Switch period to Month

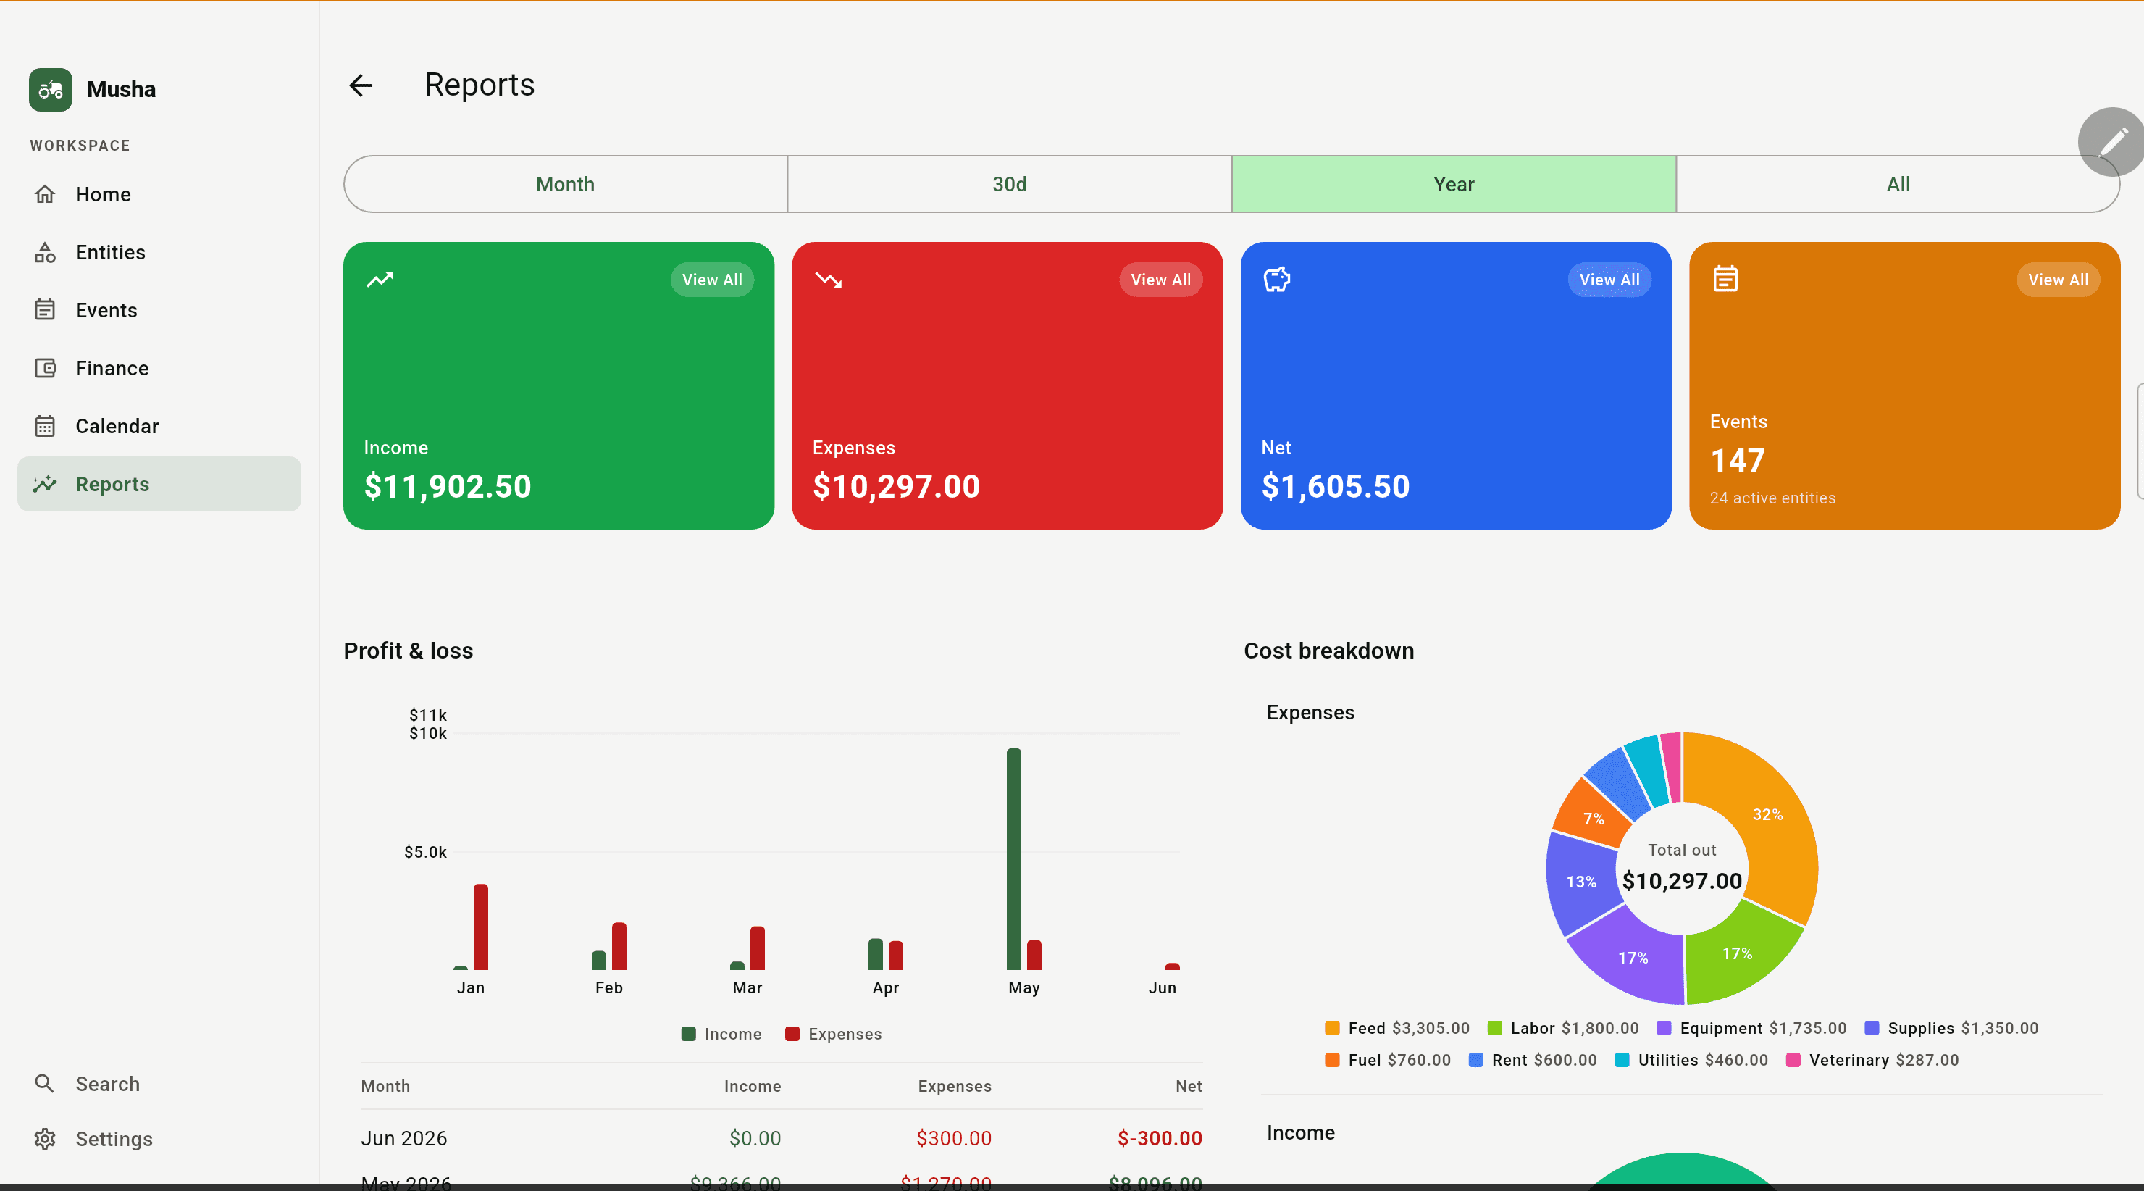tap(565, 184)
